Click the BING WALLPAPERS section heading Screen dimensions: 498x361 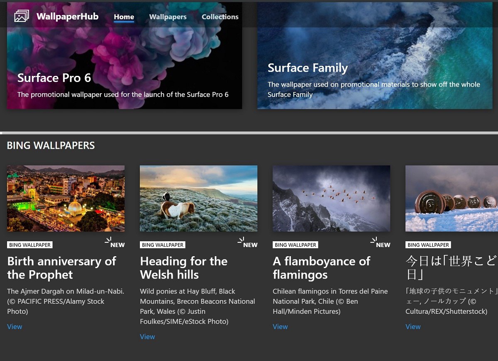coord(51,145)
